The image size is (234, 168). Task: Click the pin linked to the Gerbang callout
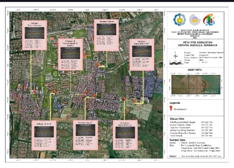(54, 91)
